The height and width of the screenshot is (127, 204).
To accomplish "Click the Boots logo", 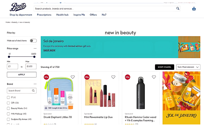I will click(x=18, y=7).
